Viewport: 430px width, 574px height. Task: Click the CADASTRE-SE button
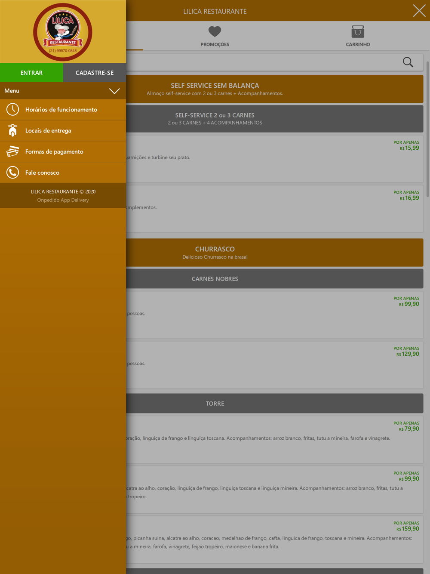pos(95,73)
